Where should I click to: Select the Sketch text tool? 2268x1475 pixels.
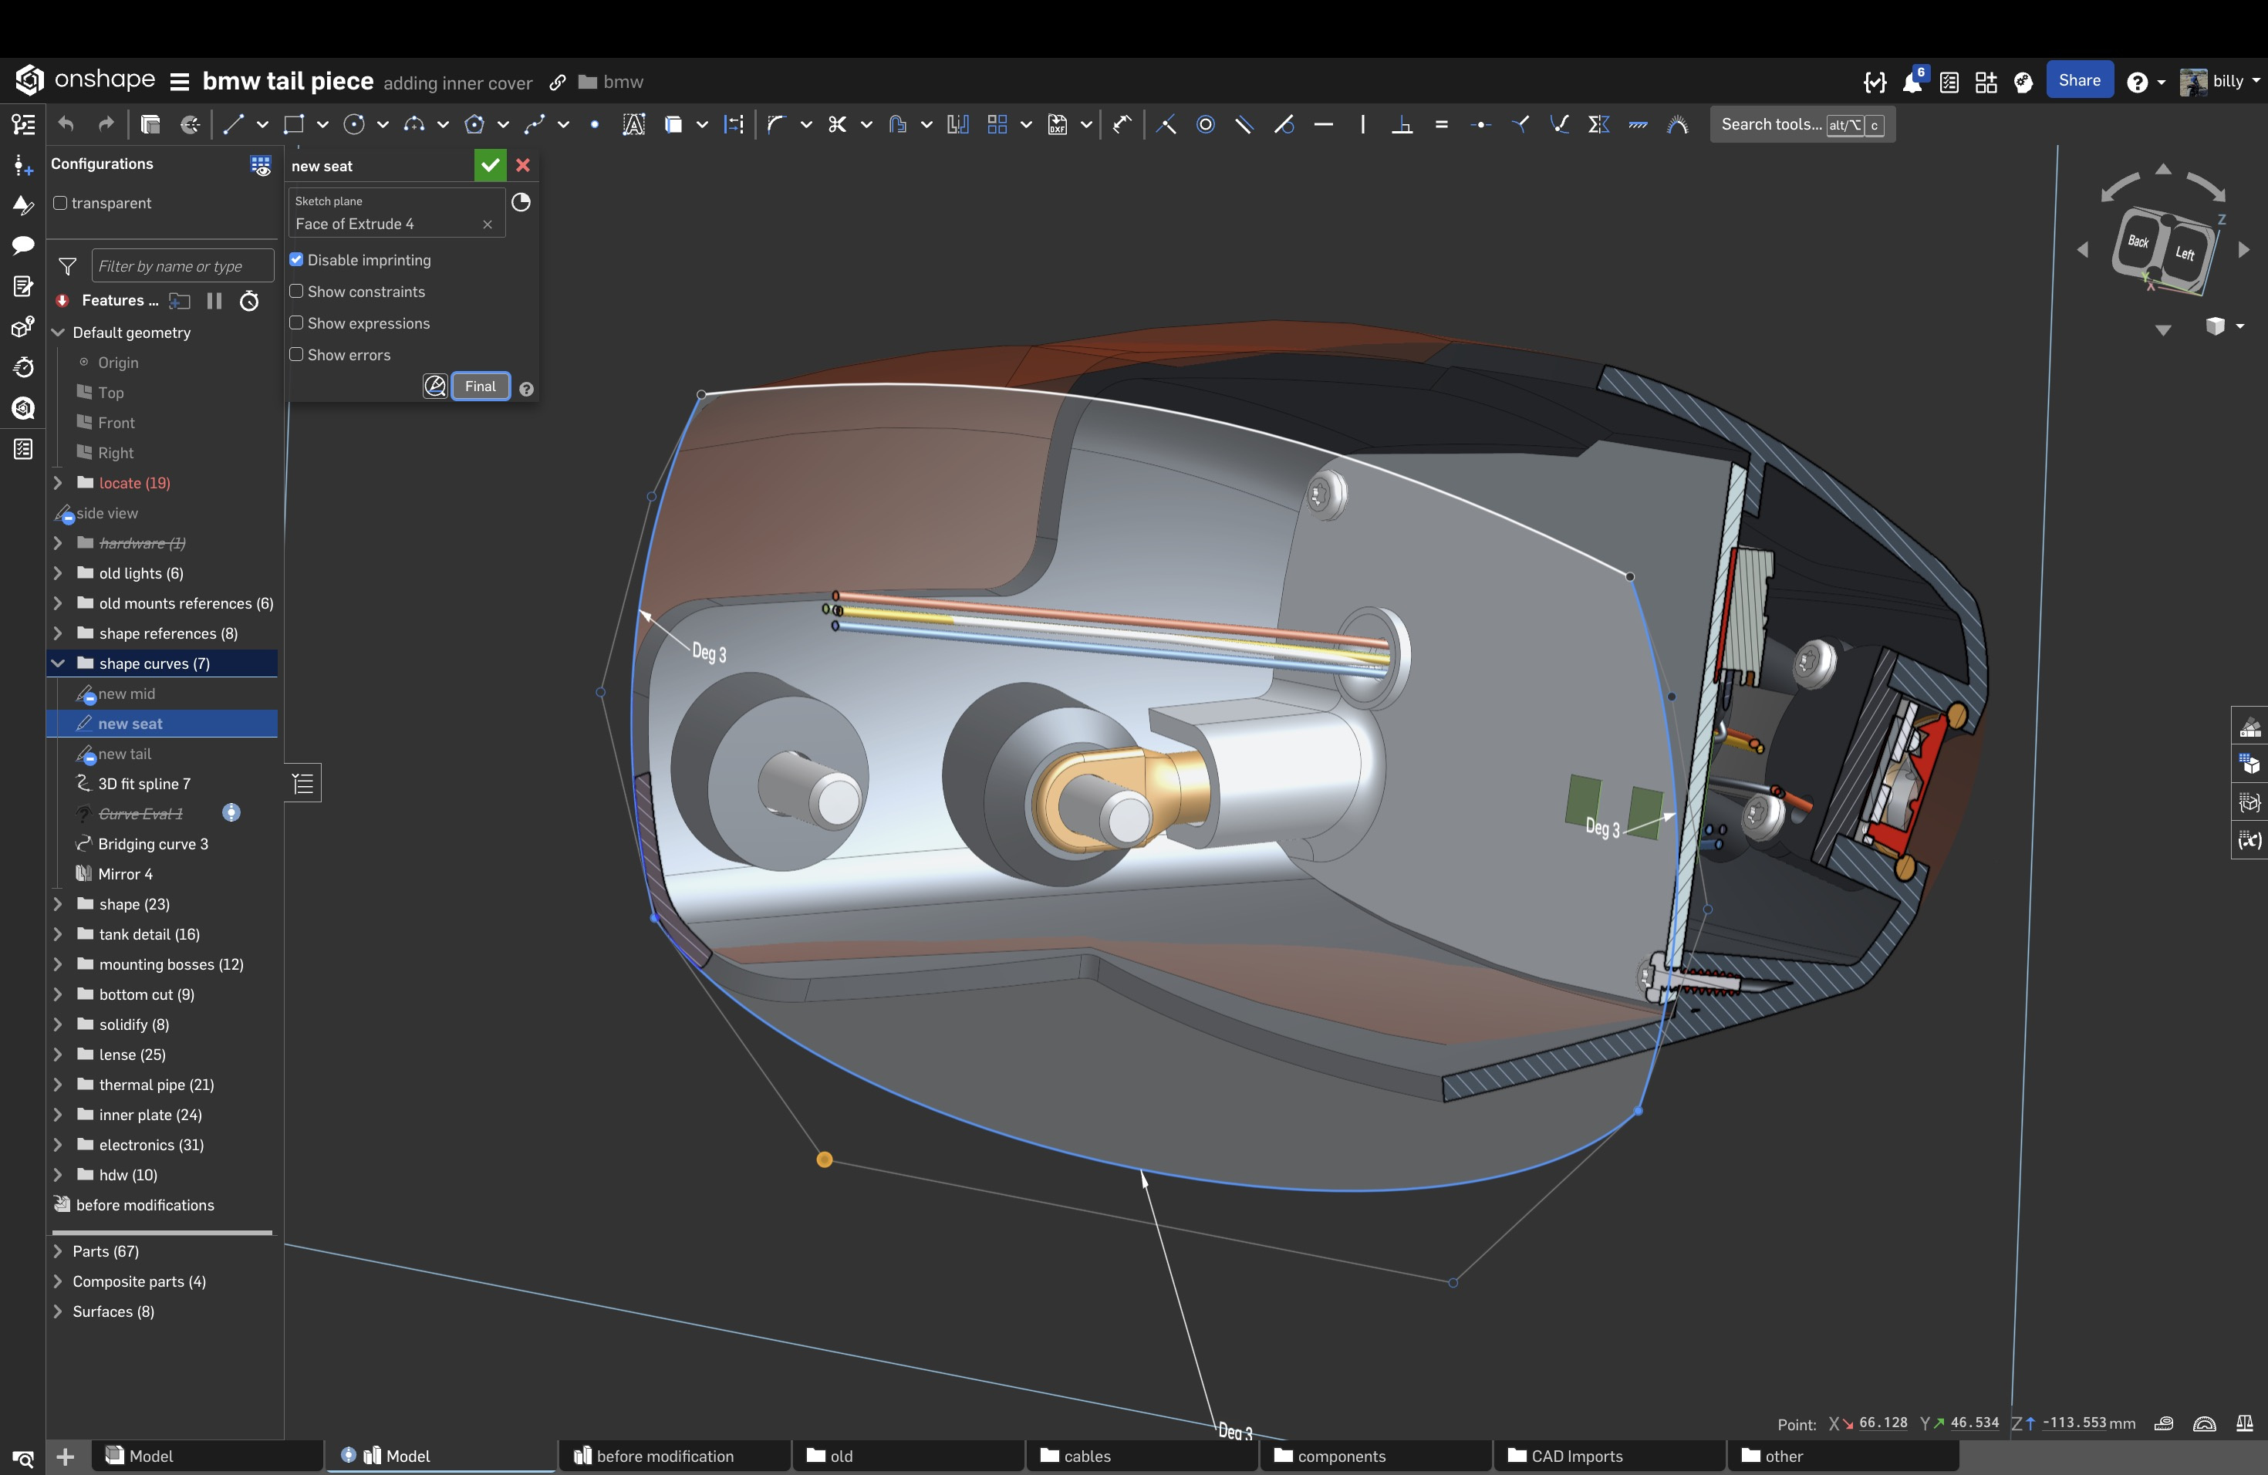[633, 125]
